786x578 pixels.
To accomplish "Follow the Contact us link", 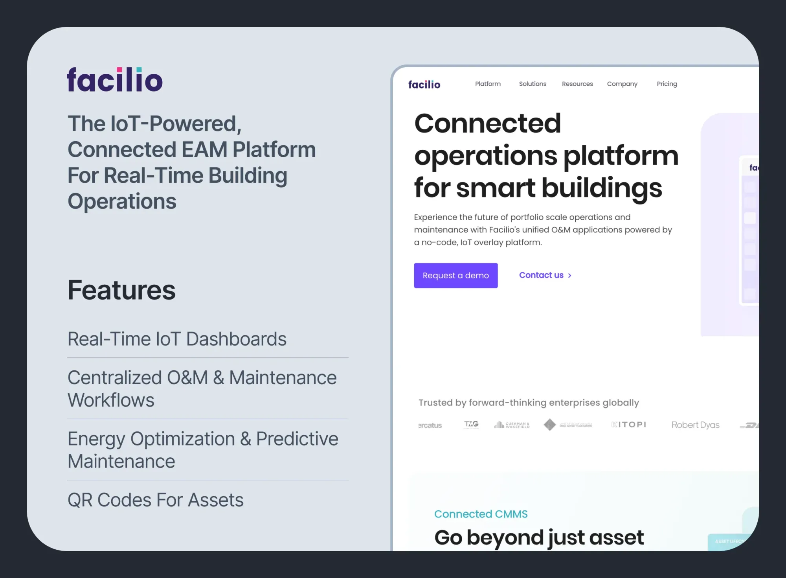I will 545,275.
